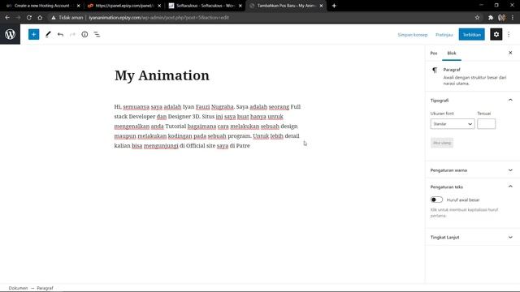Click Dokumen in the breadcrumb
Screen dimensions: 520x292
[18, 288]
